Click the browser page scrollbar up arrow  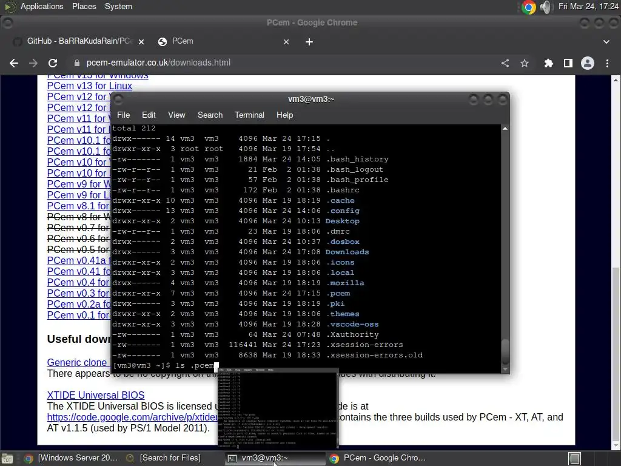coord(616,79)
